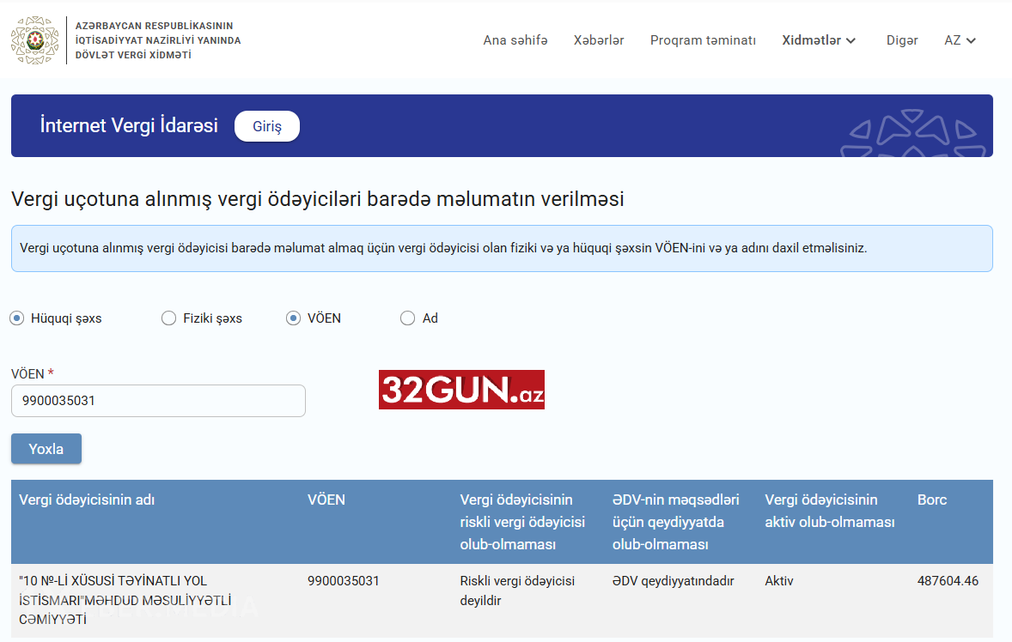Click the ornament pattern on the blue banner
This screenshot has height=642, width=1012.
[915, 134]
